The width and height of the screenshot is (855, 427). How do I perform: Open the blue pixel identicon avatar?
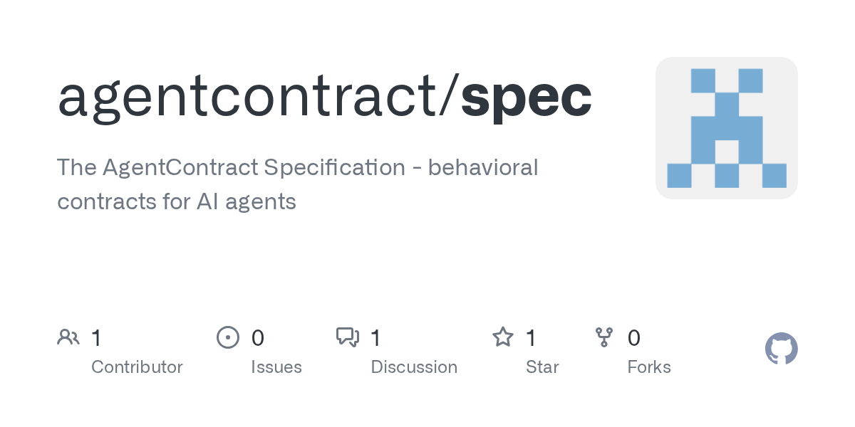coord(726,128)
